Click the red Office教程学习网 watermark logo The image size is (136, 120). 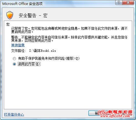(x=115, y=112)
